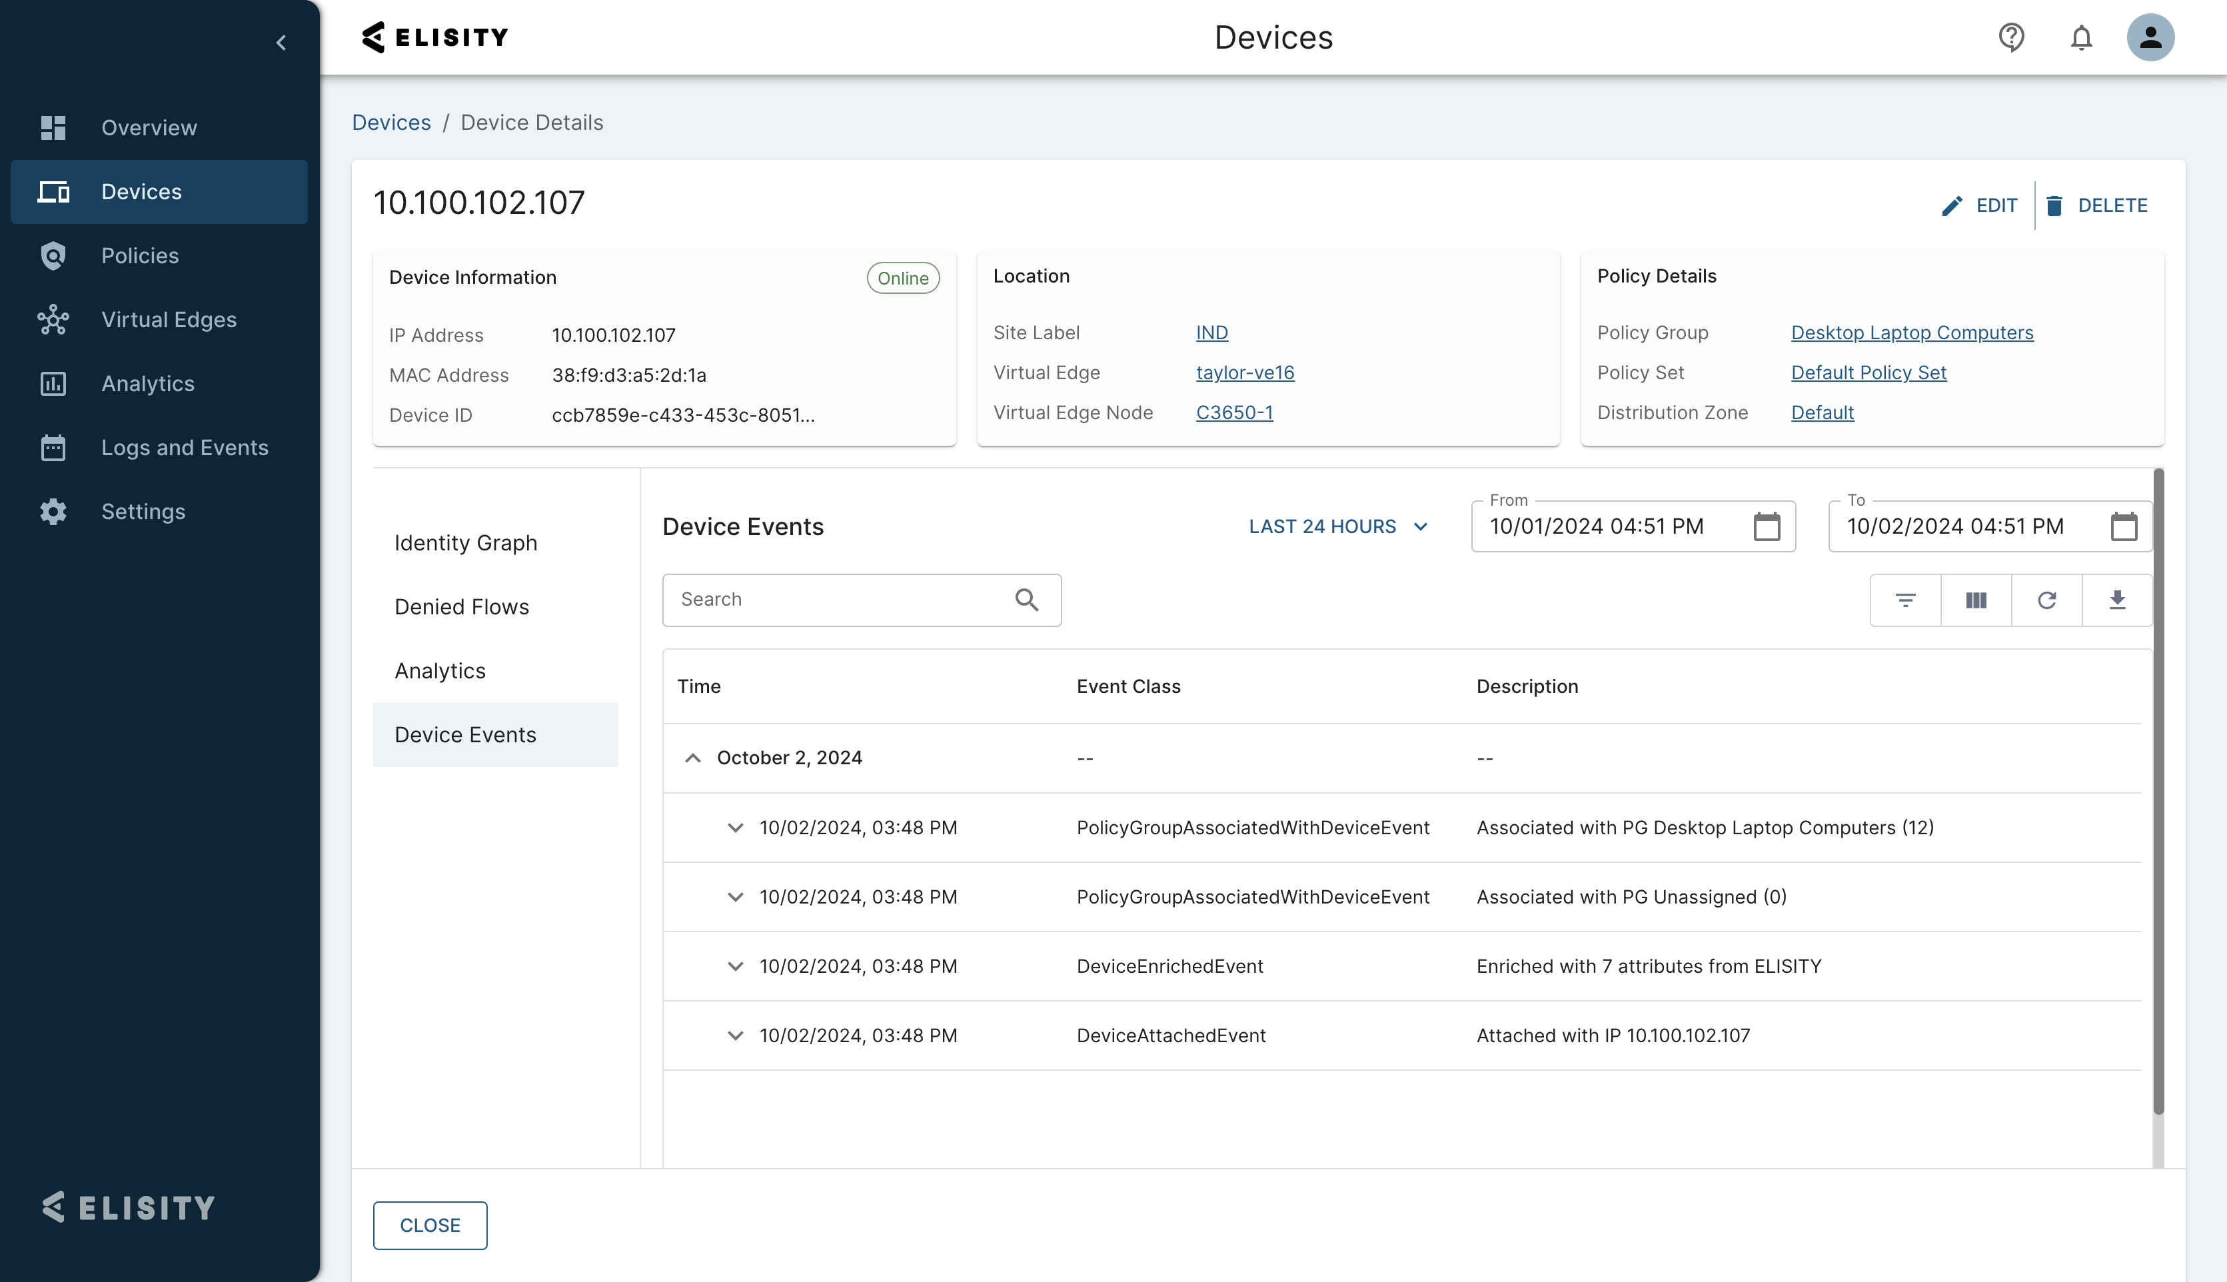This screenshot has height=1282, width=2227.
Task: Open Virtual Edges in sidebar
Action: pos(168,320)
